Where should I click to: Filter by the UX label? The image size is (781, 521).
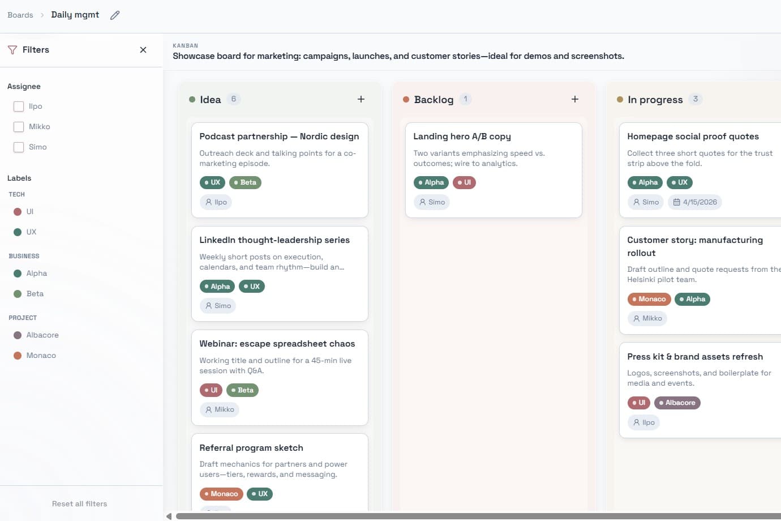pos(25,232)
